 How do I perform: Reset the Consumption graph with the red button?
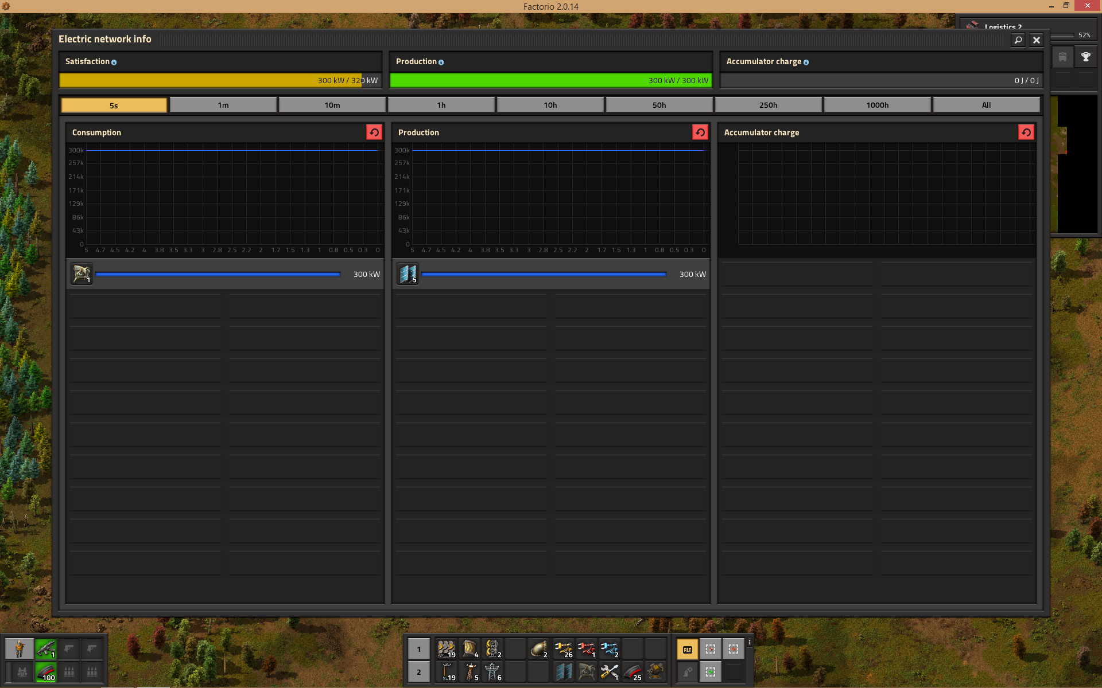374,132
